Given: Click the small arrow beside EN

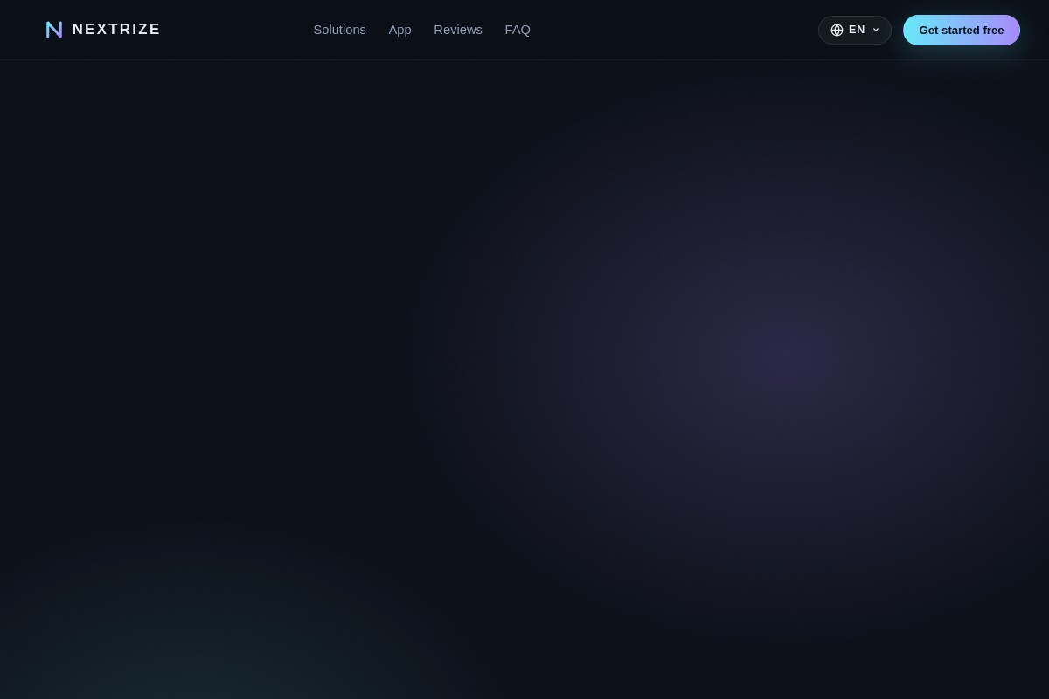Looking at the screenshot, I should tap(876, 30).
